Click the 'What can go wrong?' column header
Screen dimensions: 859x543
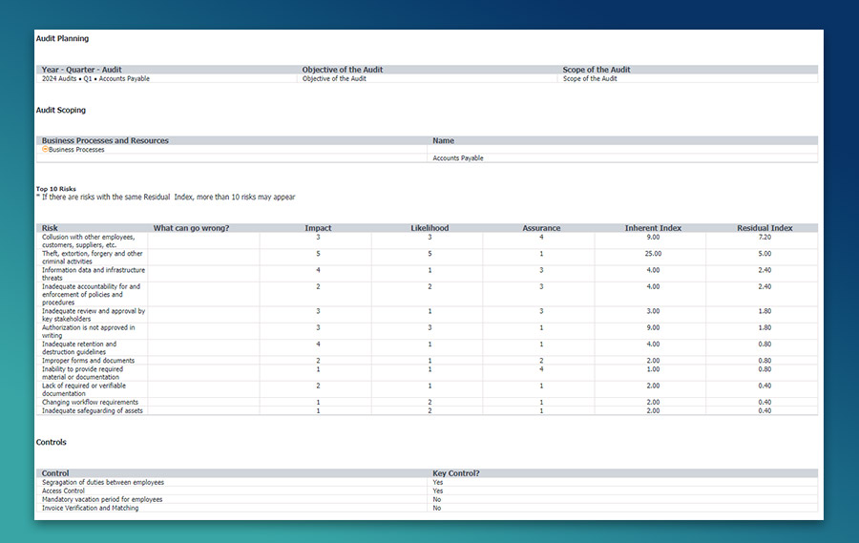191,228
